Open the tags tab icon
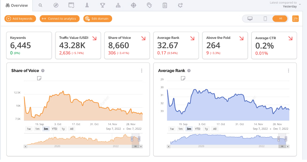 click(x=149, y=5)
